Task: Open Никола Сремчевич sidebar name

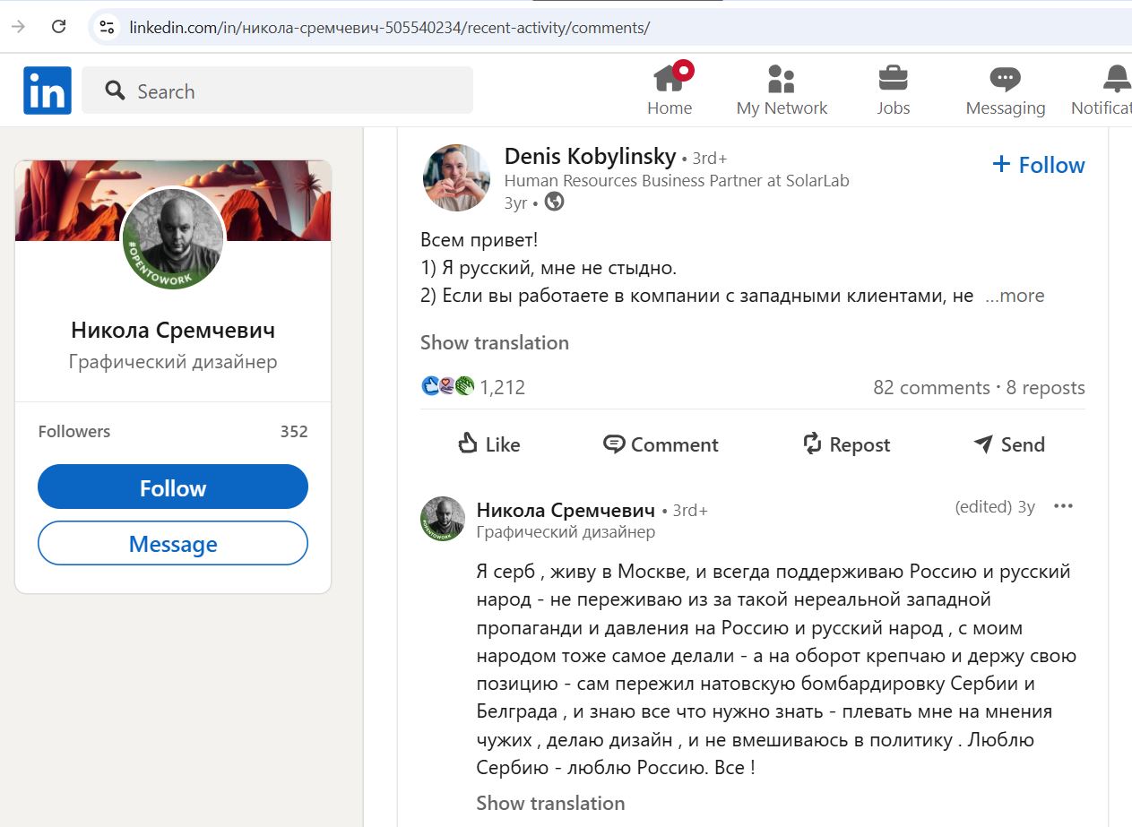Action: [x=173, y=330]
